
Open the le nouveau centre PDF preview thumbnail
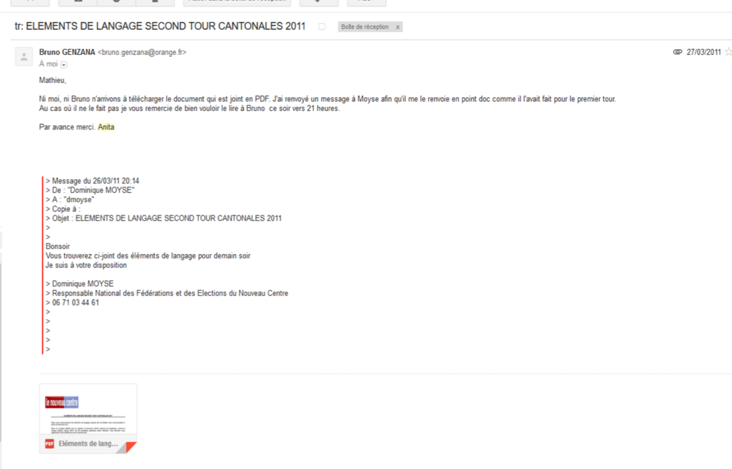pos(88,409)
